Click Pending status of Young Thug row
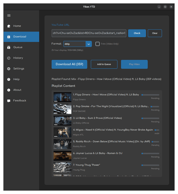 click(155, 169)
